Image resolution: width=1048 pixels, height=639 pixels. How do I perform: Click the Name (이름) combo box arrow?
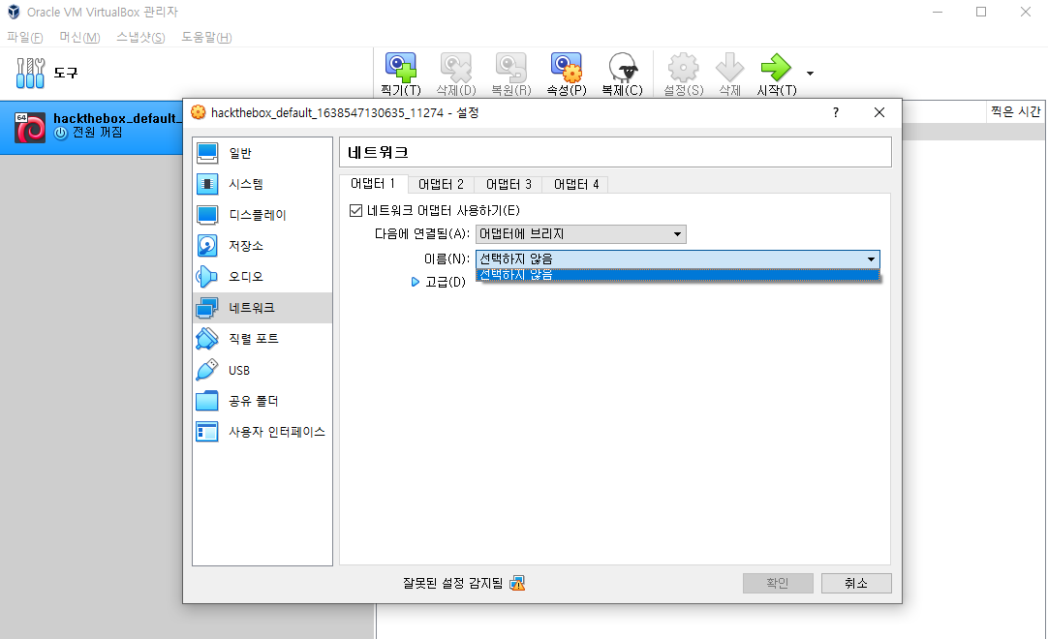[x=871, y=259]
